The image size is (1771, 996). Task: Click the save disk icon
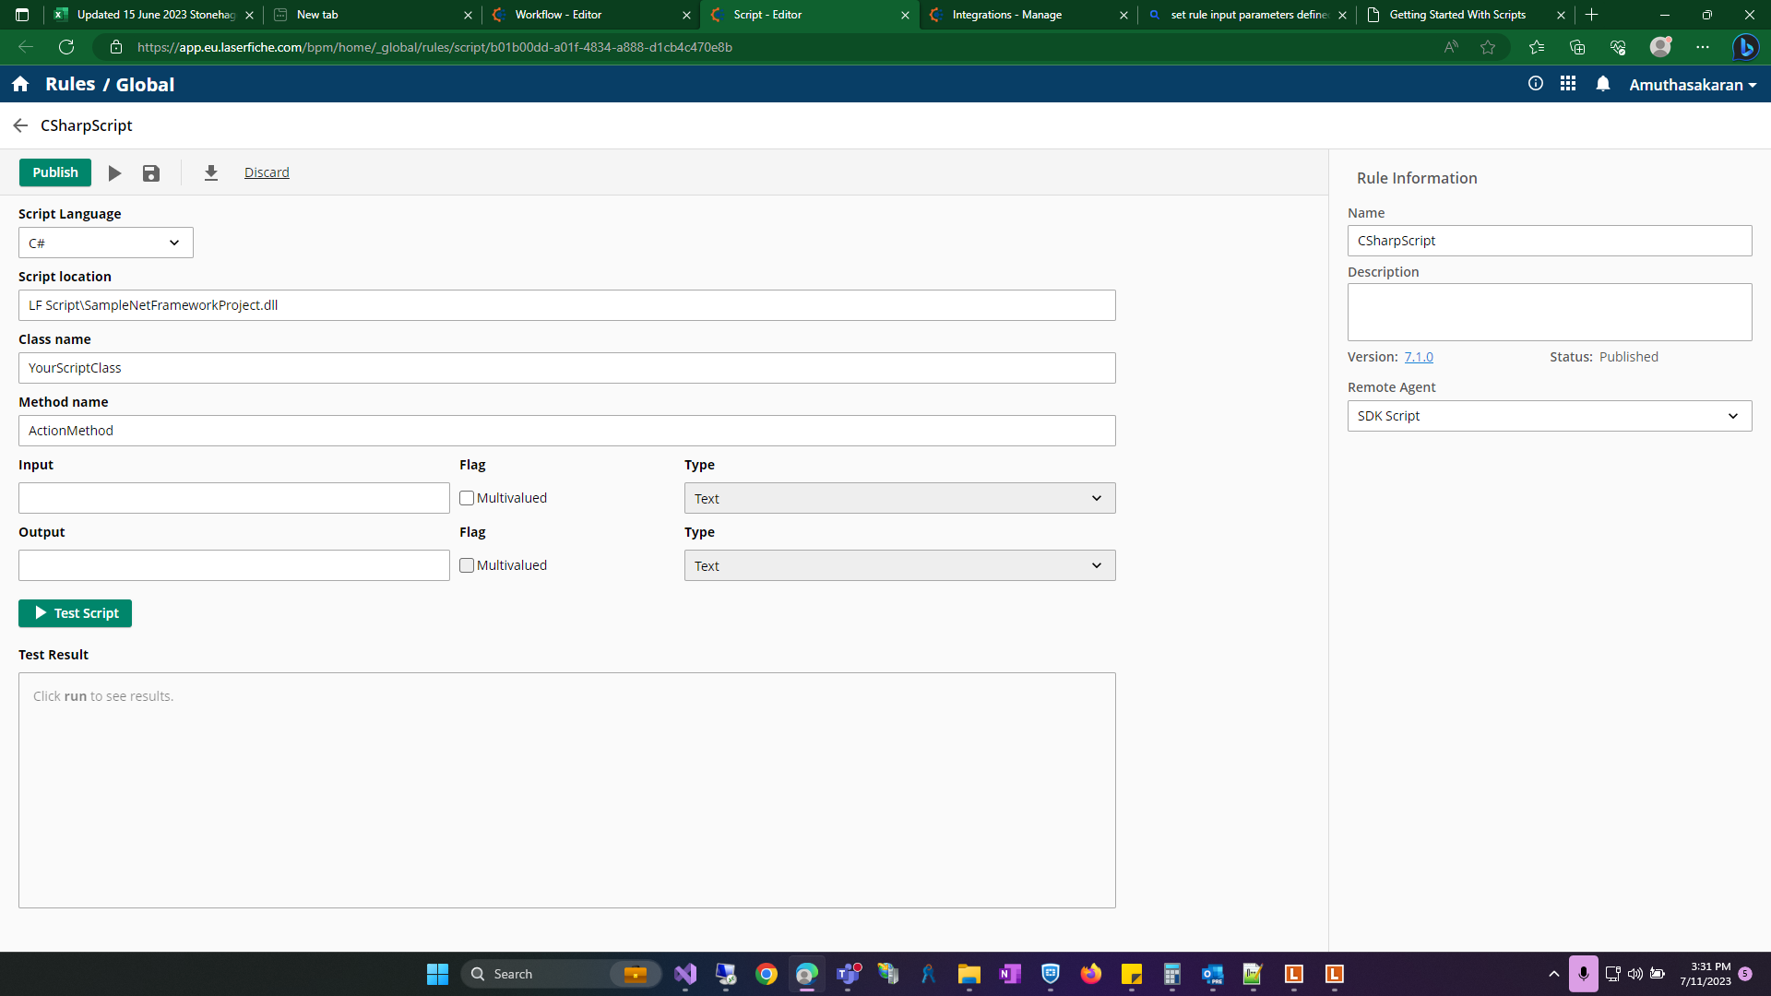pos(151,173)
